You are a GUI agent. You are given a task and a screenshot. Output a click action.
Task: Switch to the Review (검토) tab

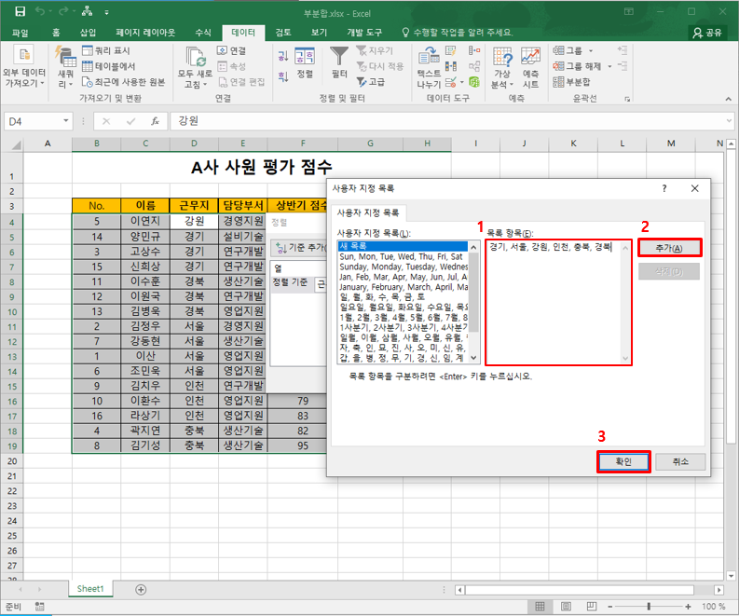point(282,32)
